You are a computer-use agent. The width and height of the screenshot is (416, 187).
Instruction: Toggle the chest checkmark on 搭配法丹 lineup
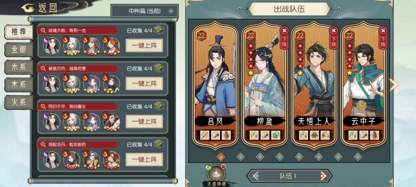pyautogui.click(x=159, y=144)
